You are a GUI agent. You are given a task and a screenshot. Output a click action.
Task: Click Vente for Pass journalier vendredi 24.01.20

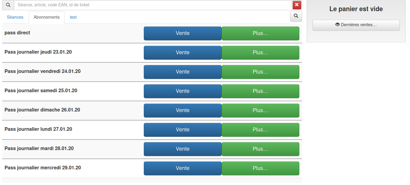[x=183, y=72]
